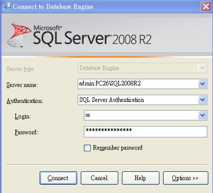Click the Server name label
213x193 pixels.
click(x=22, y=85)
